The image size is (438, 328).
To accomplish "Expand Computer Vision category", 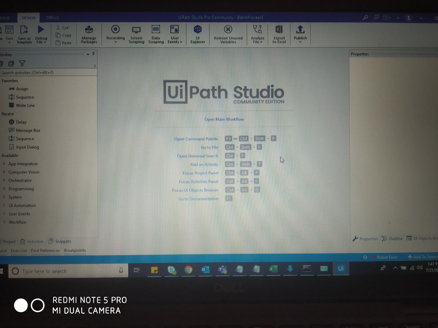I will click(4, 172).
